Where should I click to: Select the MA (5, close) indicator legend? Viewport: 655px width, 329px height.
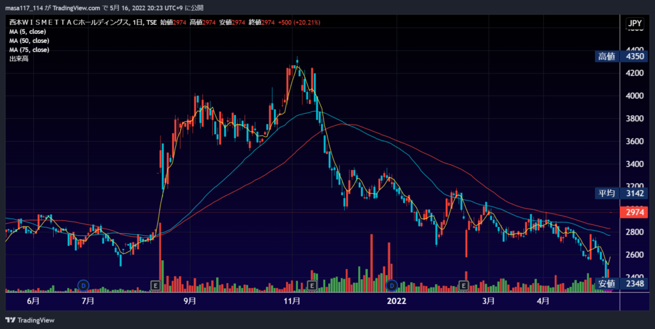28,32
